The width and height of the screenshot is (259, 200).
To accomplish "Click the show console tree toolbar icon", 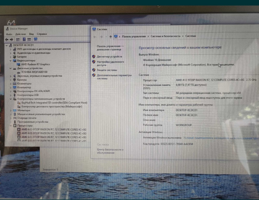I will (x=18, y=39).
